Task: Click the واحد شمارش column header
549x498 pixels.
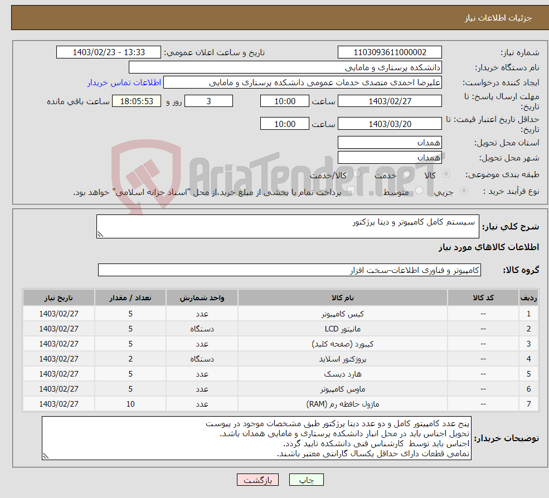Action: coord(202,298)
